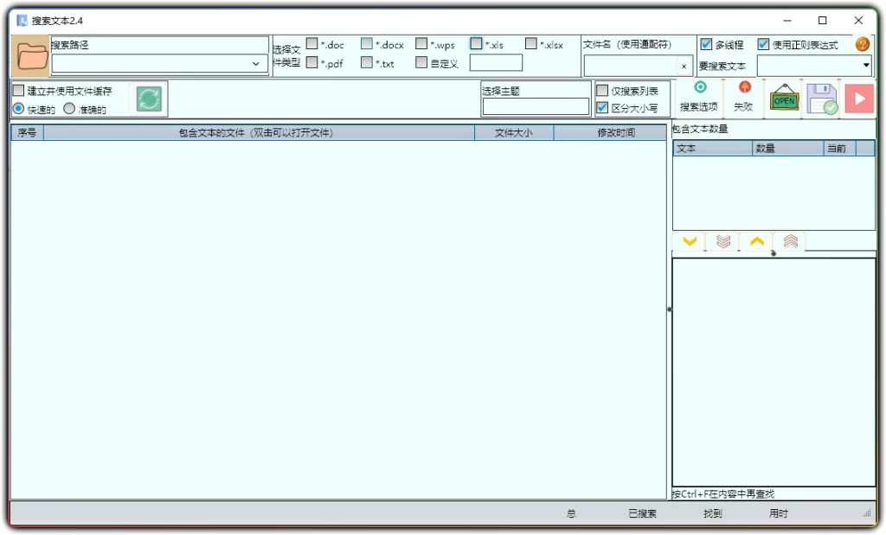
Task: Sort by 文件大小 column header
Action: [x=514, y=132]
